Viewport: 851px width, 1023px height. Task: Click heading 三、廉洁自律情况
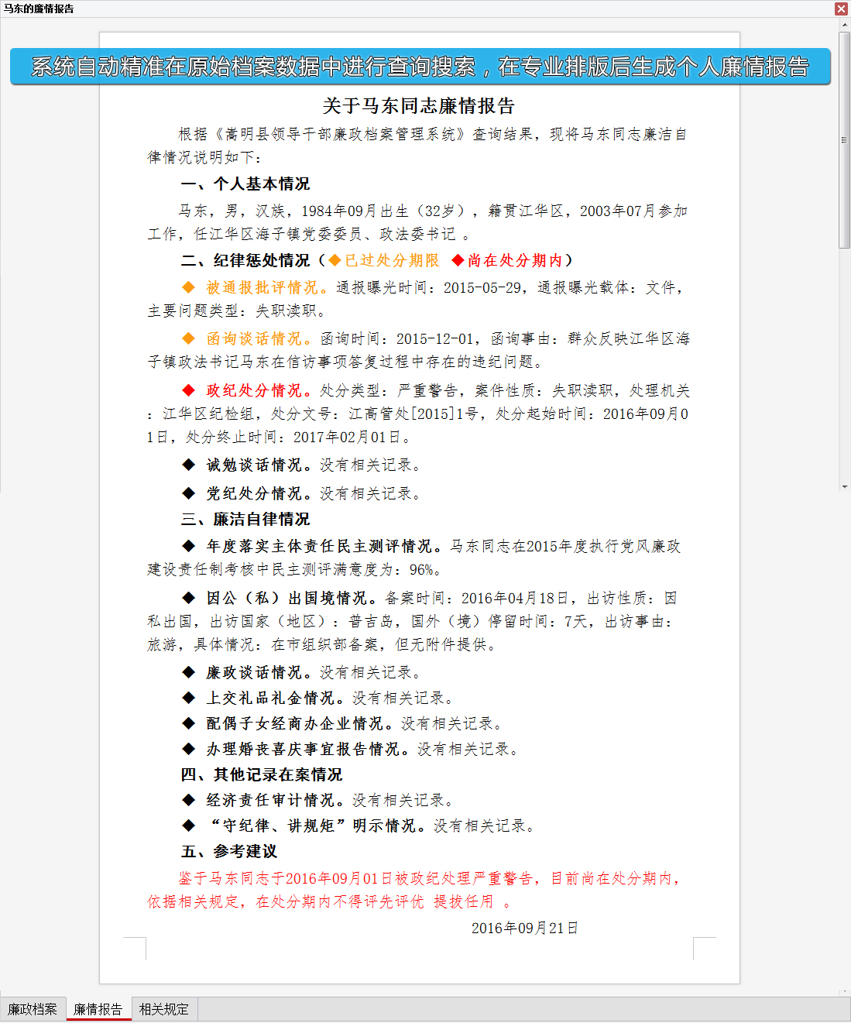click(x=245, y=520)
